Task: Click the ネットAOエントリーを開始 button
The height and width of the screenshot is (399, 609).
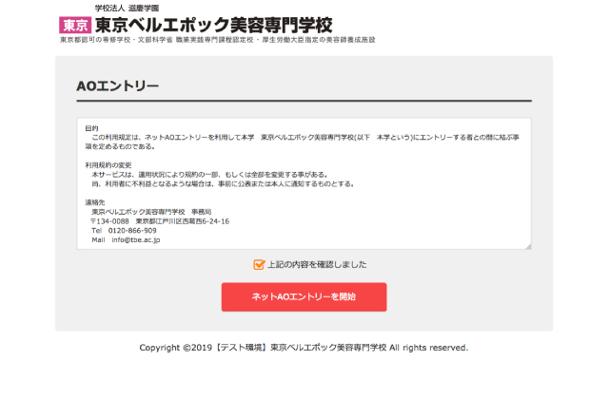Action: point(304,296)
